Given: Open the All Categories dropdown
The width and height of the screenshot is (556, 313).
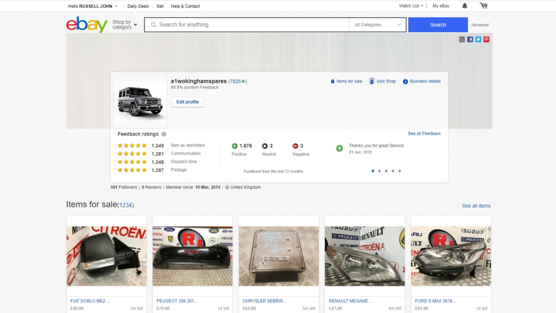Looking at the screenshot, I should click(x=377, y=24).
